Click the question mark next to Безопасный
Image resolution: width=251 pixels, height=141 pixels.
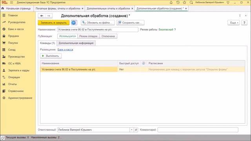coord(175,29)
